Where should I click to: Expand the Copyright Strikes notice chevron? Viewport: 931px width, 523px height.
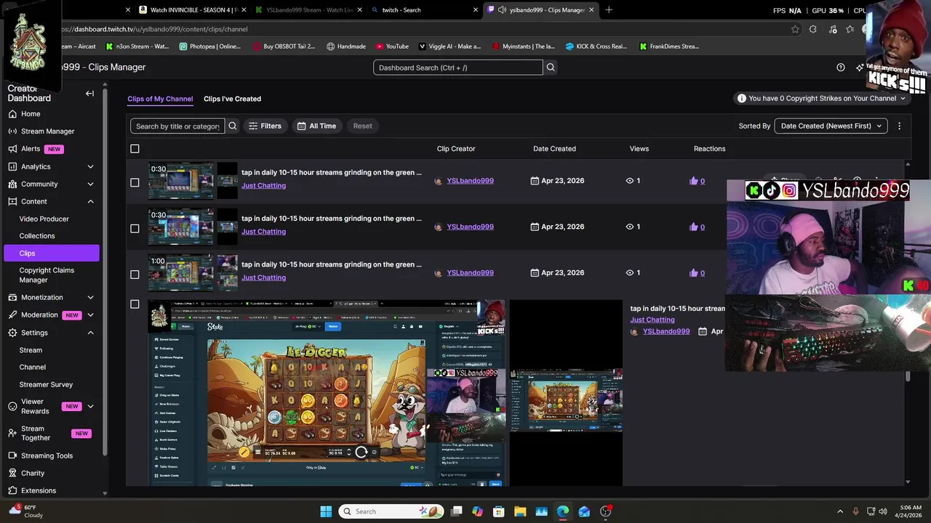(903, 98)
